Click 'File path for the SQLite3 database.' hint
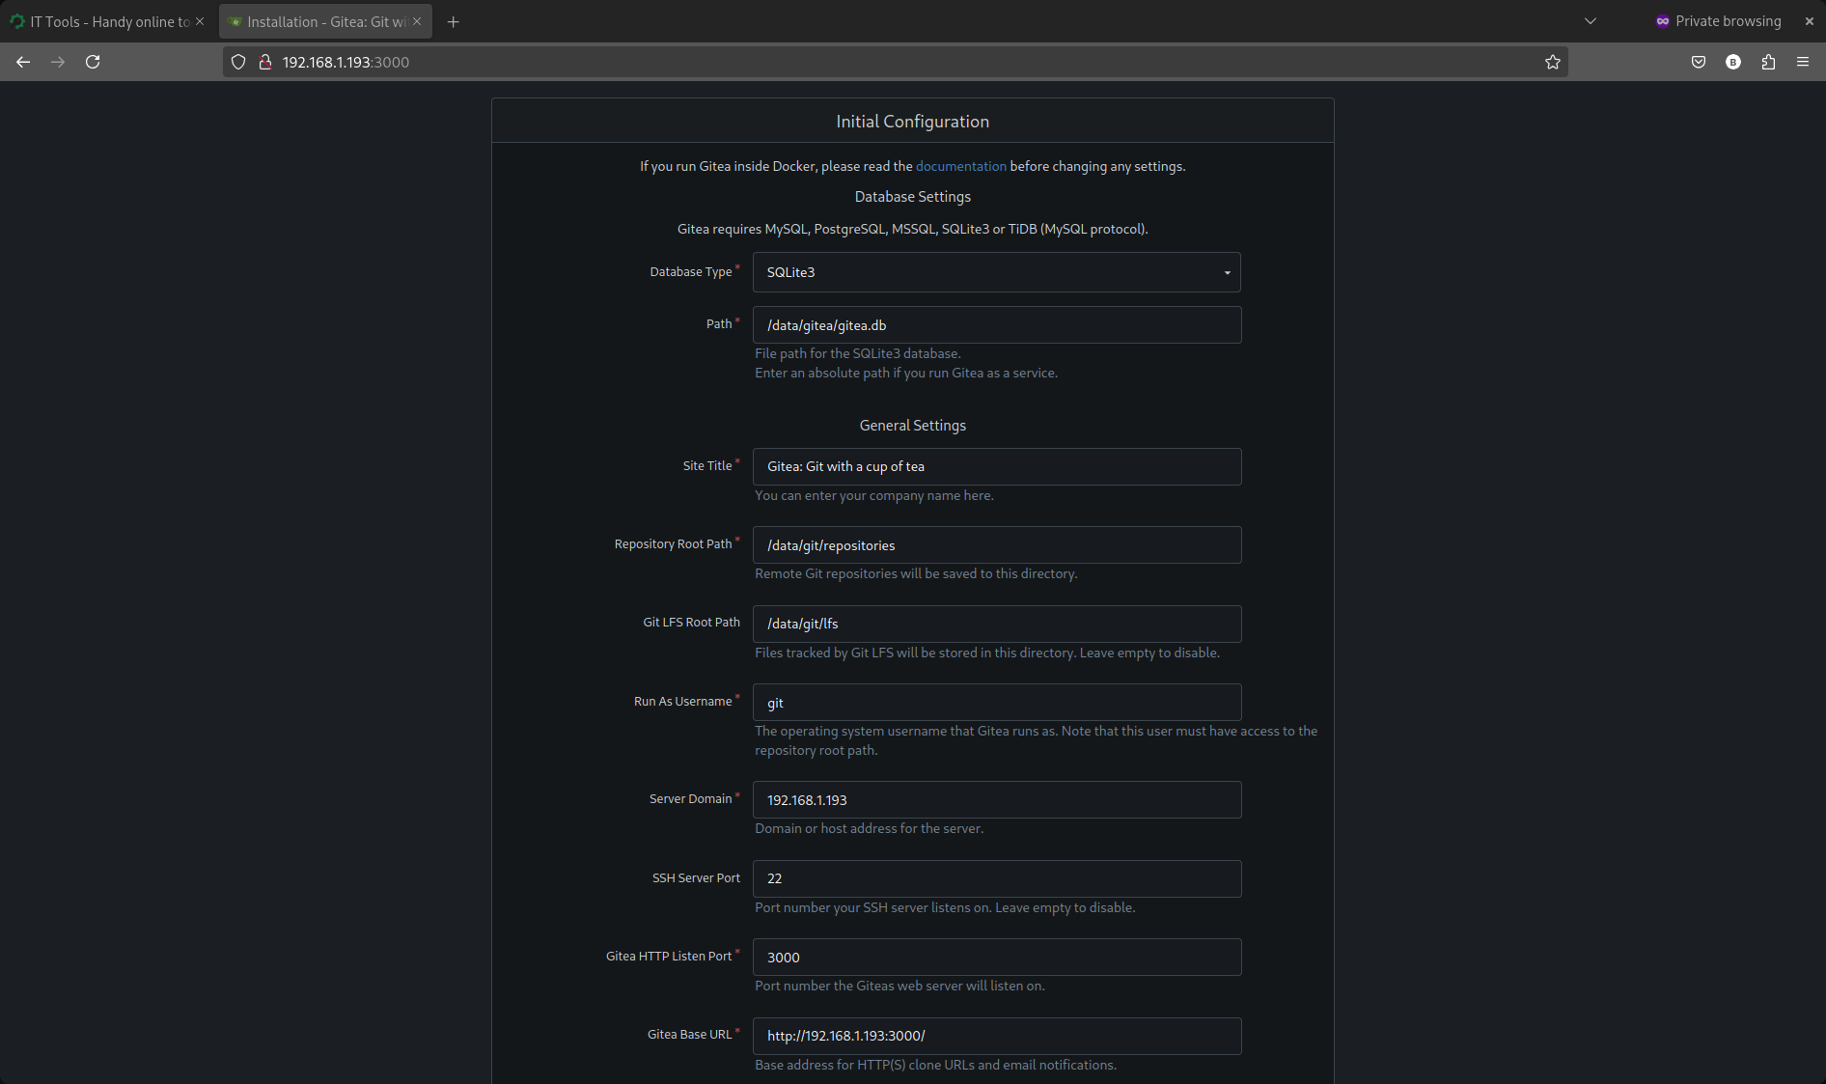Screen dimensions: 1826x1084 pos(857,353)
